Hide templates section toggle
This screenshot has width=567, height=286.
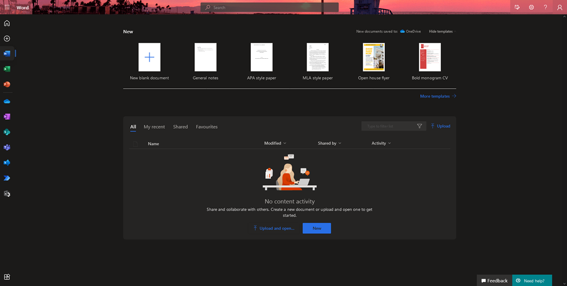tap(441, 32)
